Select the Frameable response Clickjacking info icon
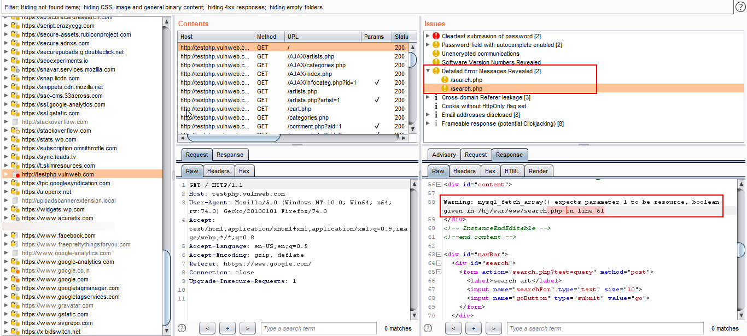 point(436,123)
